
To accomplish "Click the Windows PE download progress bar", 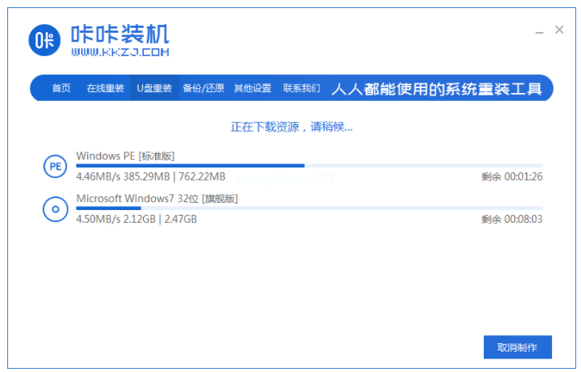I will click(309, 165).
